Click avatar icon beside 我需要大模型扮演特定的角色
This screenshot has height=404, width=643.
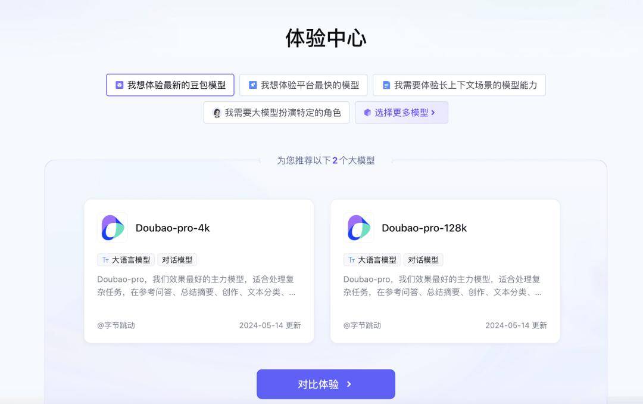[x=217, y=113]
